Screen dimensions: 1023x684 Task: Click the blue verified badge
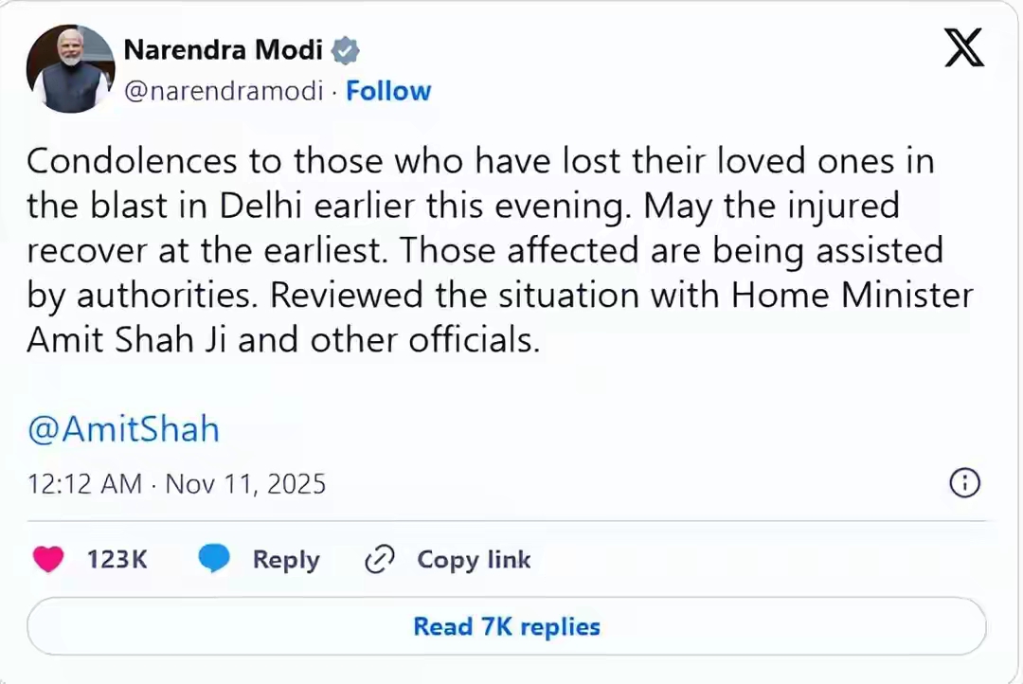[x=346, y=50]
